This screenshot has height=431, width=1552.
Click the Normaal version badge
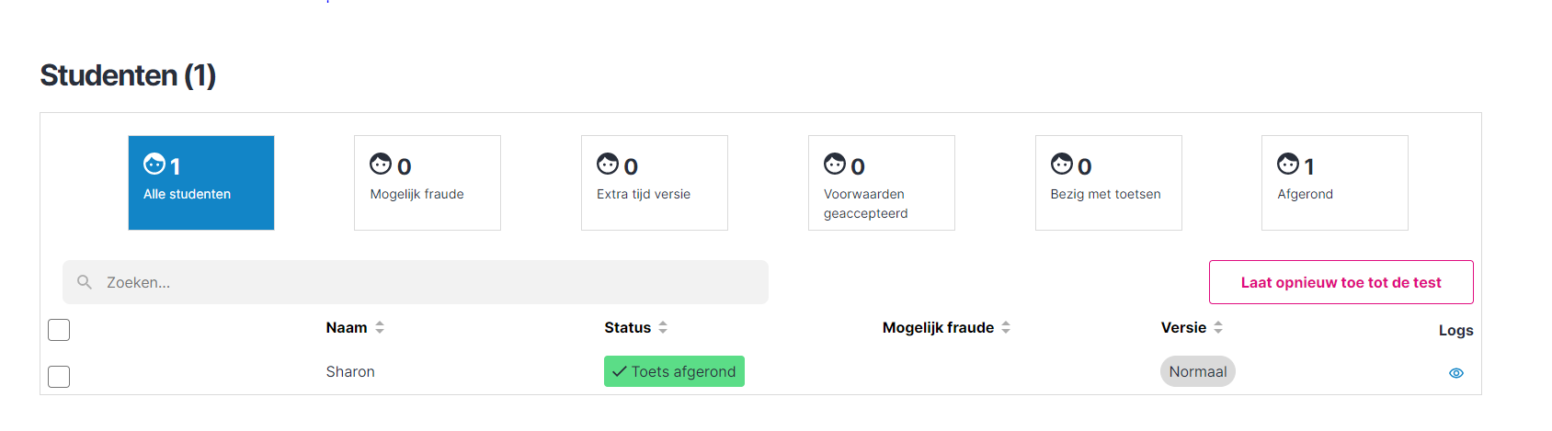[x=1198, y=371]
